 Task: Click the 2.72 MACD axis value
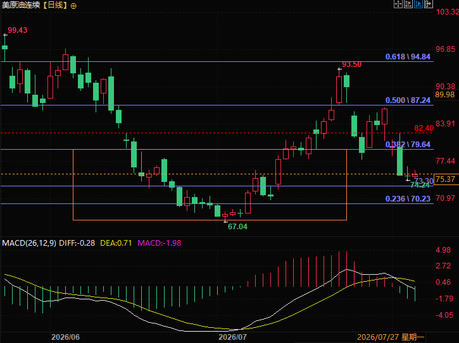coord(443,266)
